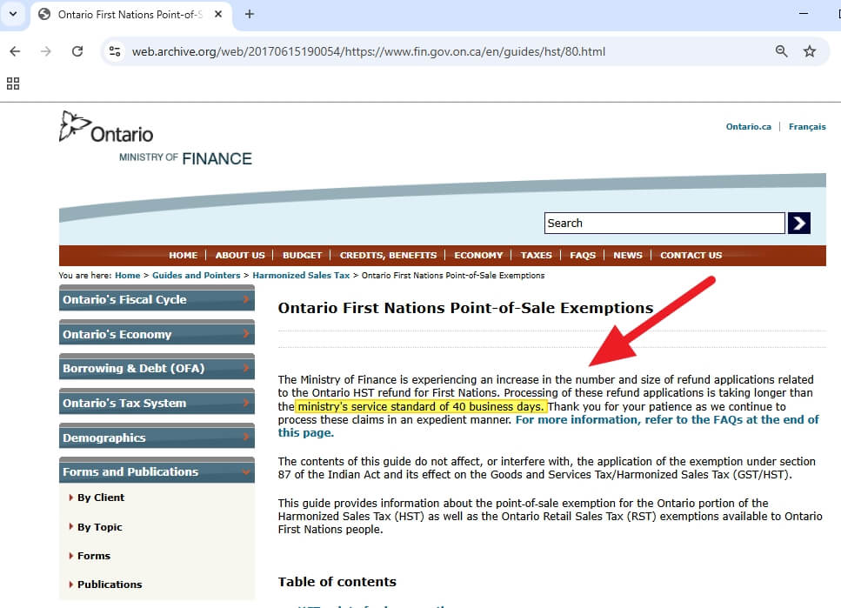Open the CREDITS, BENEFITS navigation item
This screenshot has height=608, width=841.
[388, 256]
